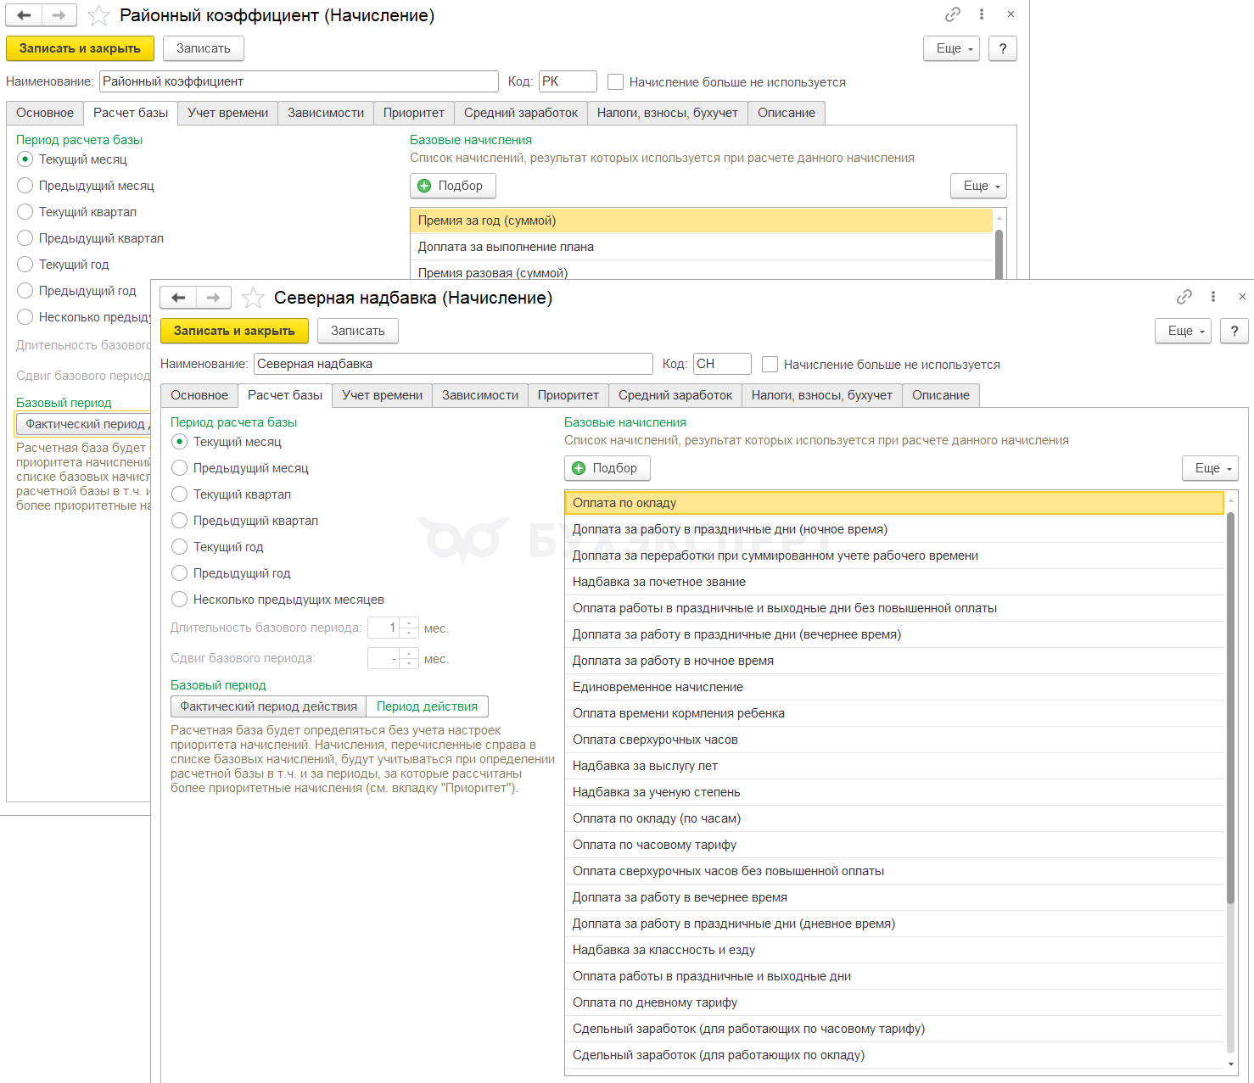The width and height of the screenshot is (1254, 1083).
Task: Open Еще dropdown in Районный коэффициент header
Action: (951, 48)
